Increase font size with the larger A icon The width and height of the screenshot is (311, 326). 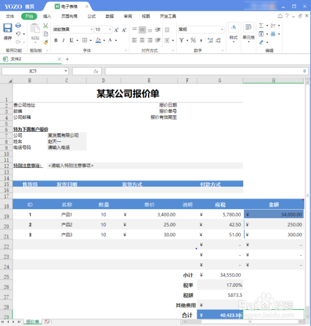click(116, 30)
